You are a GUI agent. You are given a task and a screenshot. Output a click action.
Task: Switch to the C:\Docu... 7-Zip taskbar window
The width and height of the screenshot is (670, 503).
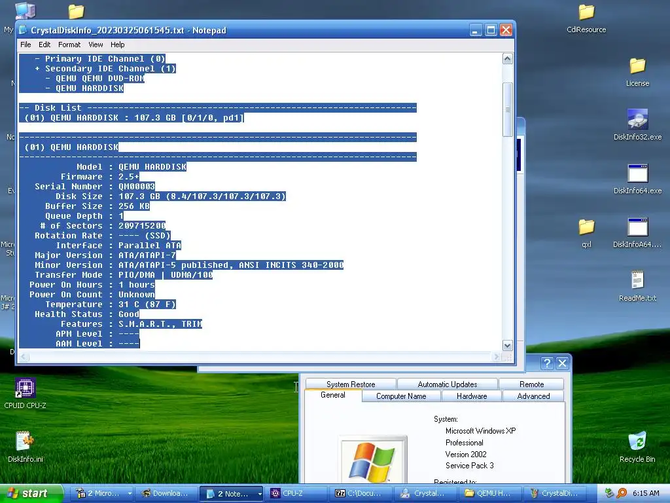(361, 493)
